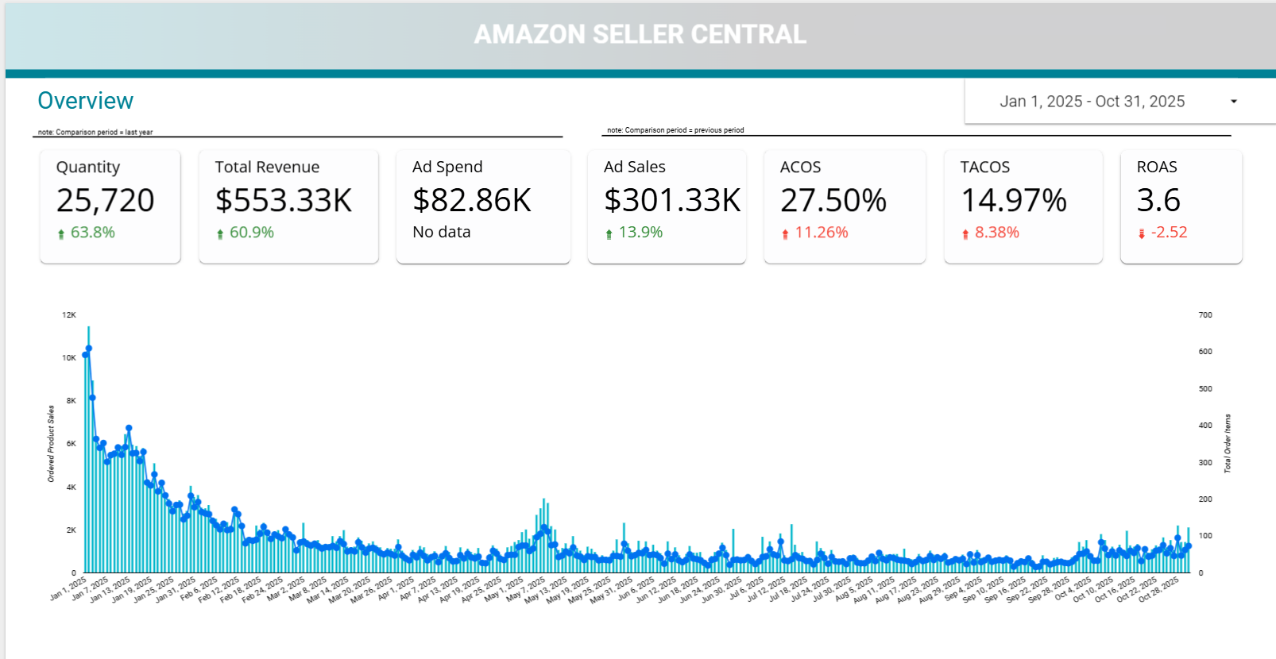Image resolution: width=1276 pixels, height=659 pixels.
Task: Click the Ad Spend card showing No data
Action: tap(482, 206)
